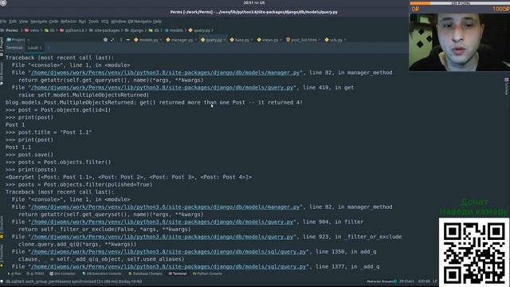
Task: Open the Database Changes tool window
Action: 145,273
